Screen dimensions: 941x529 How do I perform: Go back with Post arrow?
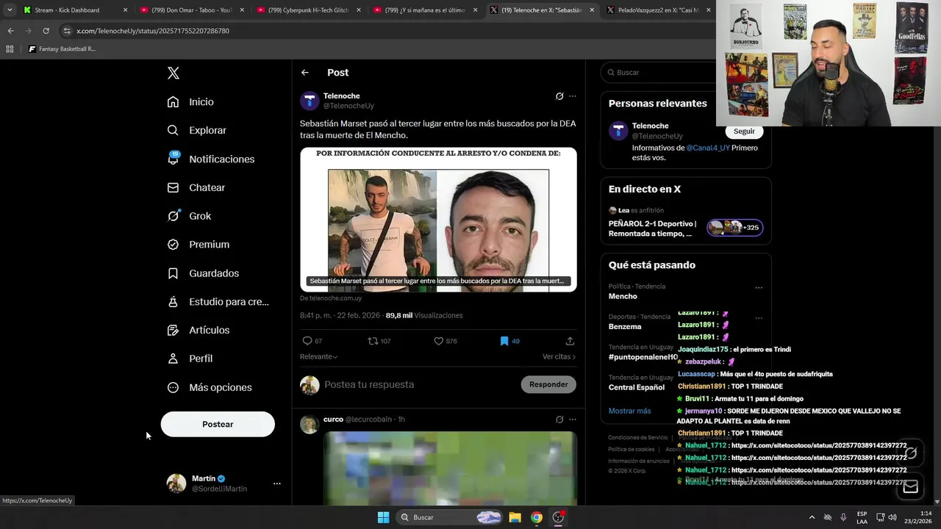coord(305,73)
